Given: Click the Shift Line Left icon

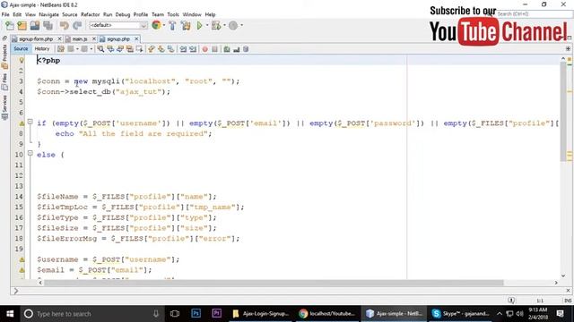Looking at the screenshot, I should (183, 49).
